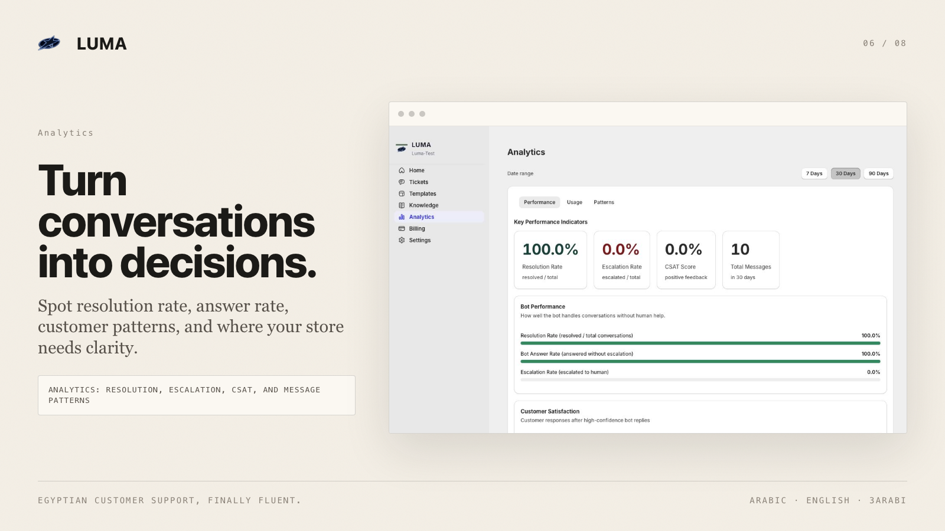Click the Analytics bar chart icon
The width and height of the screenshot is (945, 531).
[x=402, y=217]
